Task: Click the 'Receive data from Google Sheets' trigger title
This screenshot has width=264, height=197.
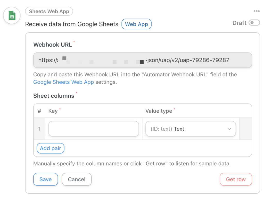Action: (71, 24)
